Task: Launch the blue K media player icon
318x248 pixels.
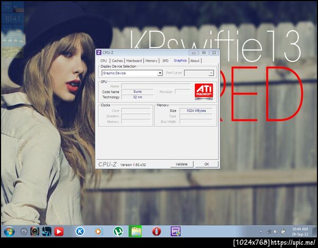Action: 80,232
